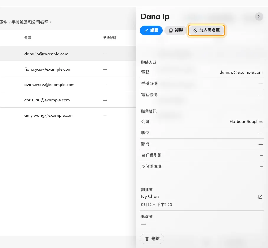Click the 職位 field label

click(145, 133)
